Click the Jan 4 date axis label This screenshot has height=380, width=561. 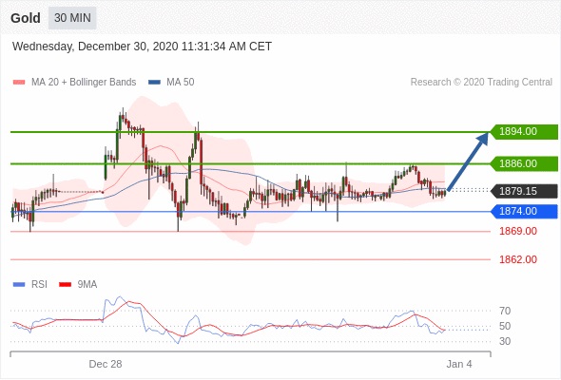coord(459,364)
